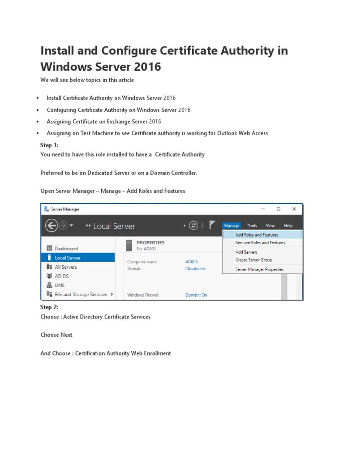Close the Server Manager window
Image resolution: width=344 pixels, height=458 pixels.
click(x=294, y=209)
